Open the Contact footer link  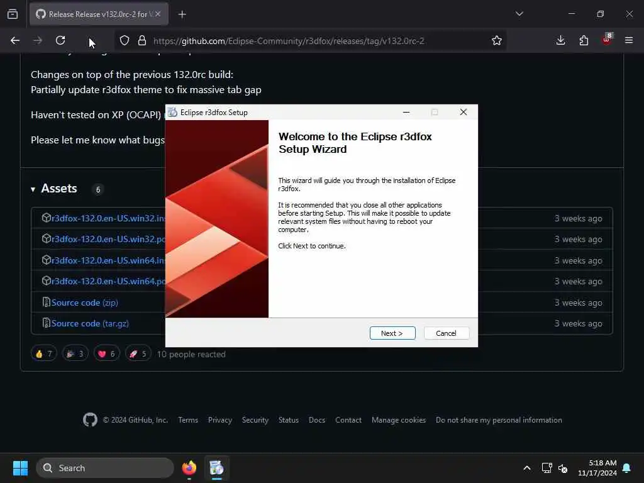pos(348,420)
